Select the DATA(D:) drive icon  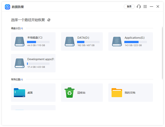[70, 41]
